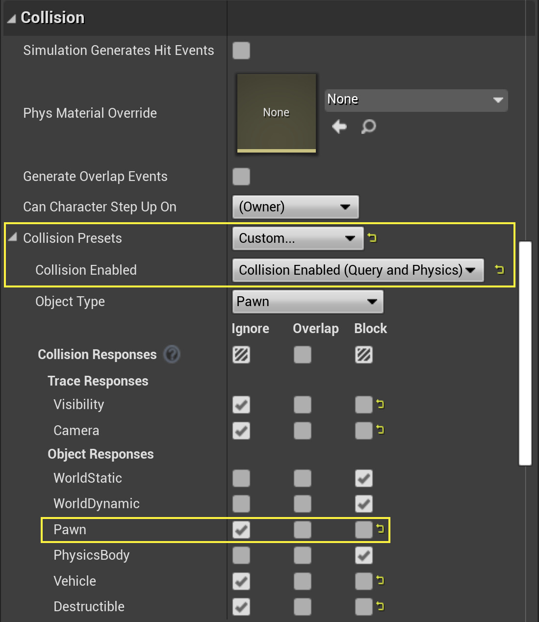Enable Simulation Generates Hit Events
The width and height of the screenshot is (539, 622).
[241, 51]
